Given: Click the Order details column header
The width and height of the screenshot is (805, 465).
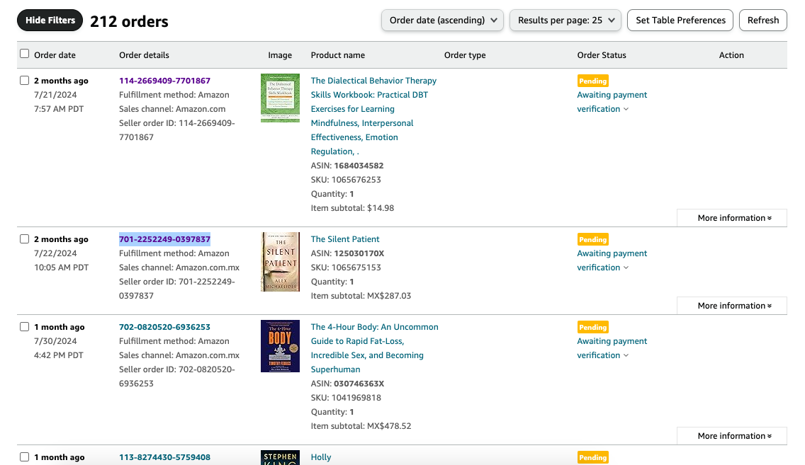Looking at the screenshot, I should pyautogui.click(x=144, y=55).
